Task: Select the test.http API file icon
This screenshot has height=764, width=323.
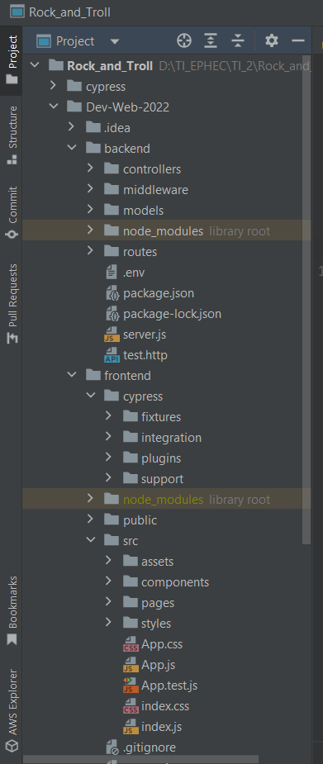Action: pyautogui.click(x=112, y=355)
